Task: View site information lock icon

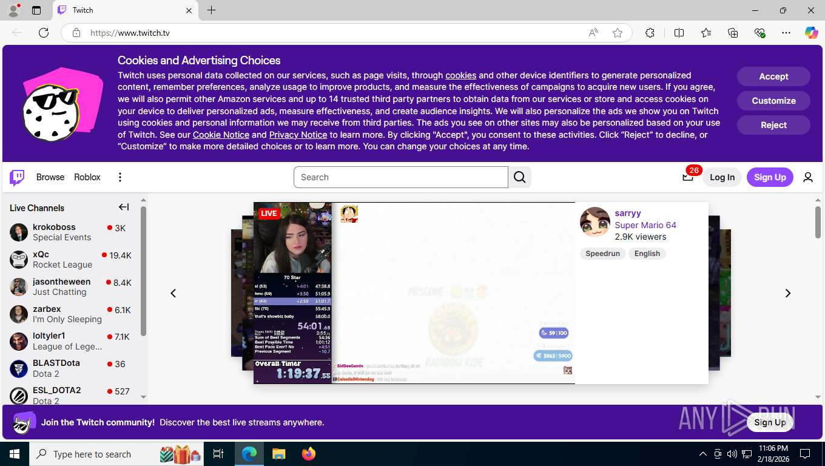Action: tap(76, 33)
